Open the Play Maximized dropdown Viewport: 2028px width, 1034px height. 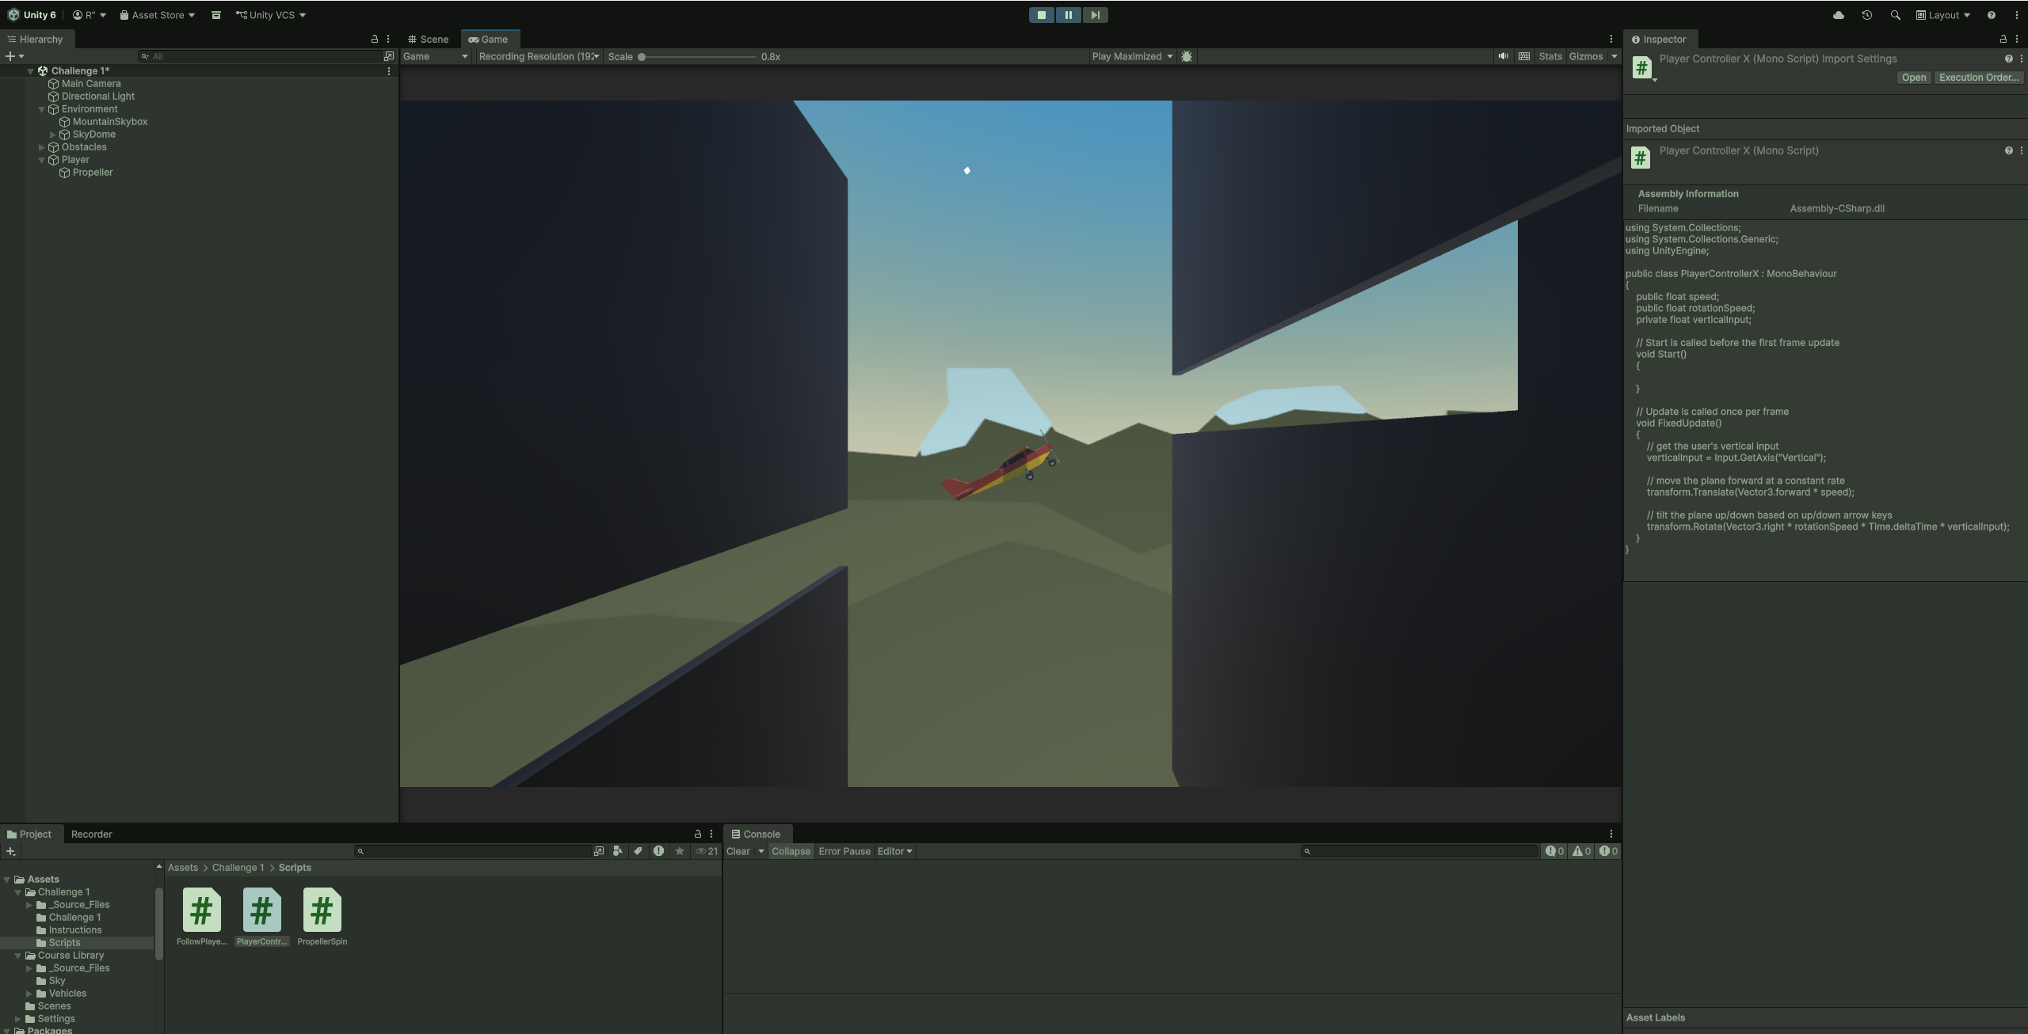pos(1131,56)
